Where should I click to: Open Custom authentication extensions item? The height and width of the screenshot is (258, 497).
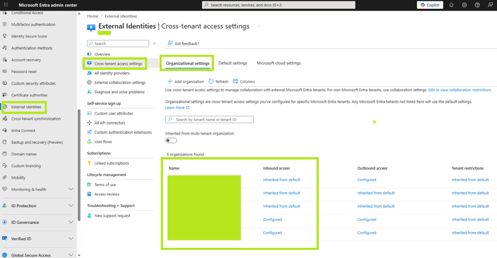[123, 132]
